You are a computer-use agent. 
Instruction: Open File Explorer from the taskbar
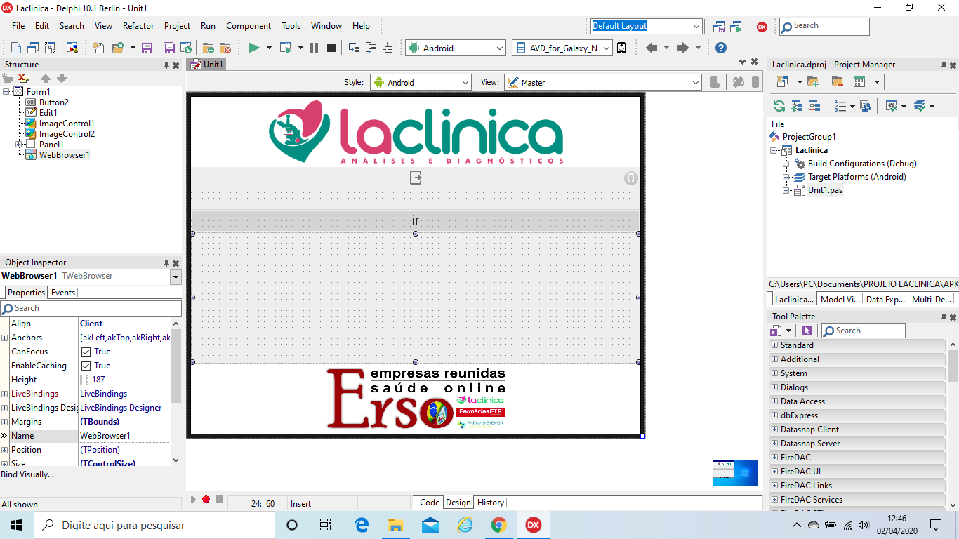[x=395, y=525]
